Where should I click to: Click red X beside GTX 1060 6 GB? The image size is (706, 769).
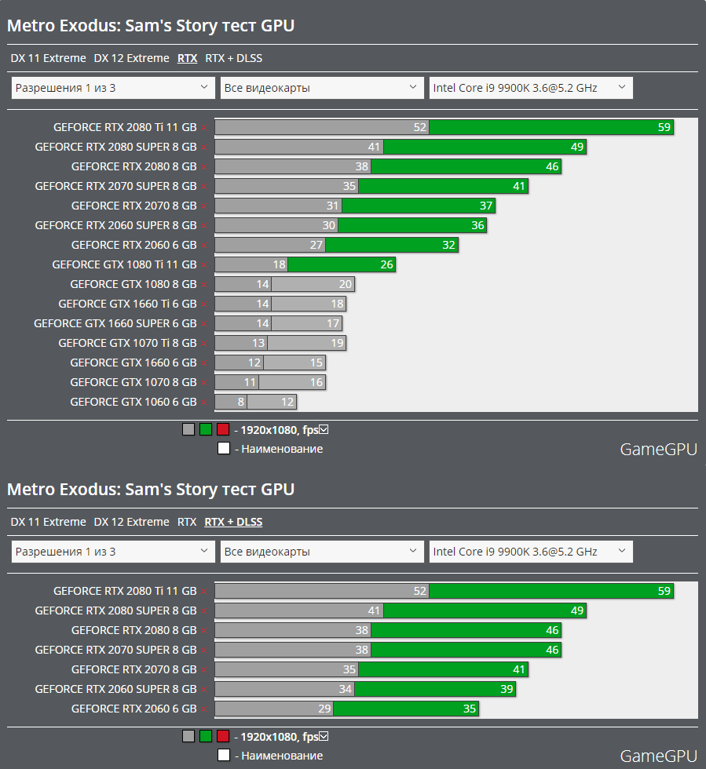[203, 402]
